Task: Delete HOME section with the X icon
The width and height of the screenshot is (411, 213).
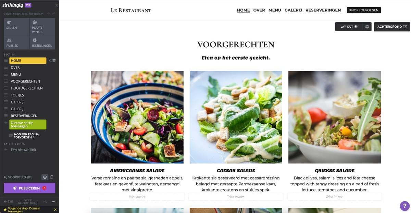Action: (50, 61)
